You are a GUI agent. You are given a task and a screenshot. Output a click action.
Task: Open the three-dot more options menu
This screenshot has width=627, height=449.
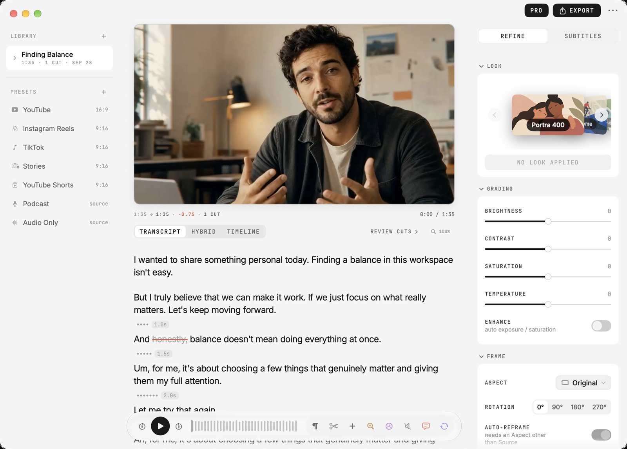[x=613, y=11]
